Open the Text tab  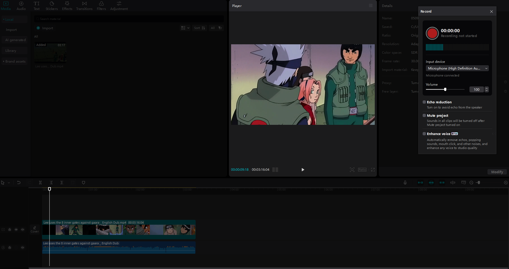tap(37, 6)
